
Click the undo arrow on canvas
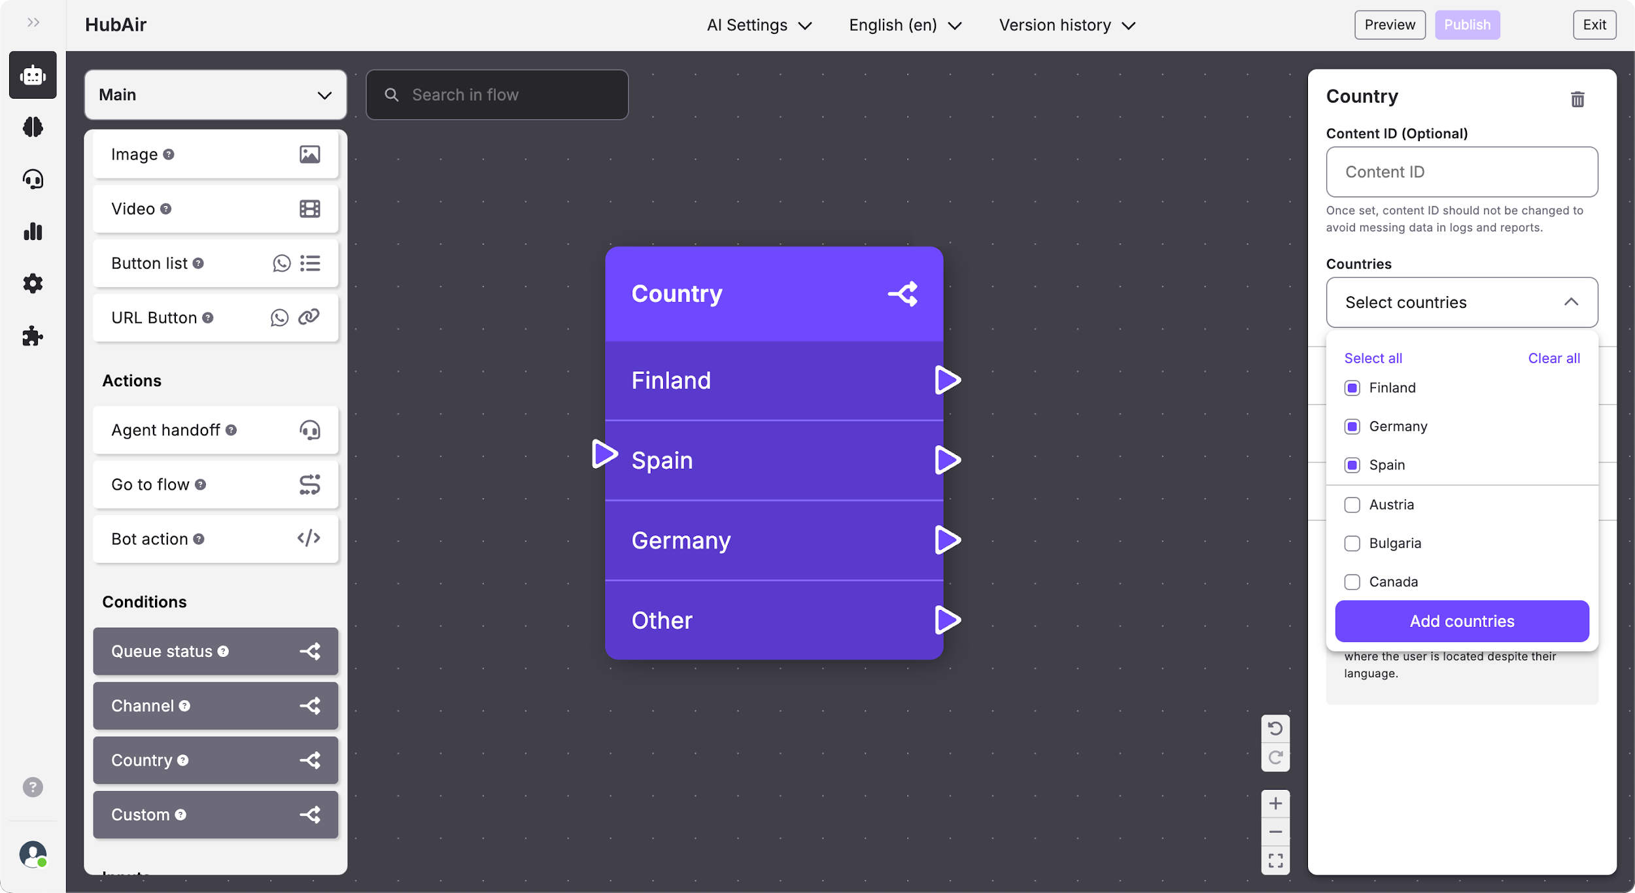1275,728
